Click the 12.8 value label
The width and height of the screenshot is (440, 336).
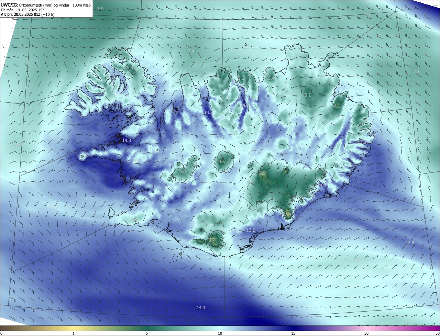pos(410,243)
